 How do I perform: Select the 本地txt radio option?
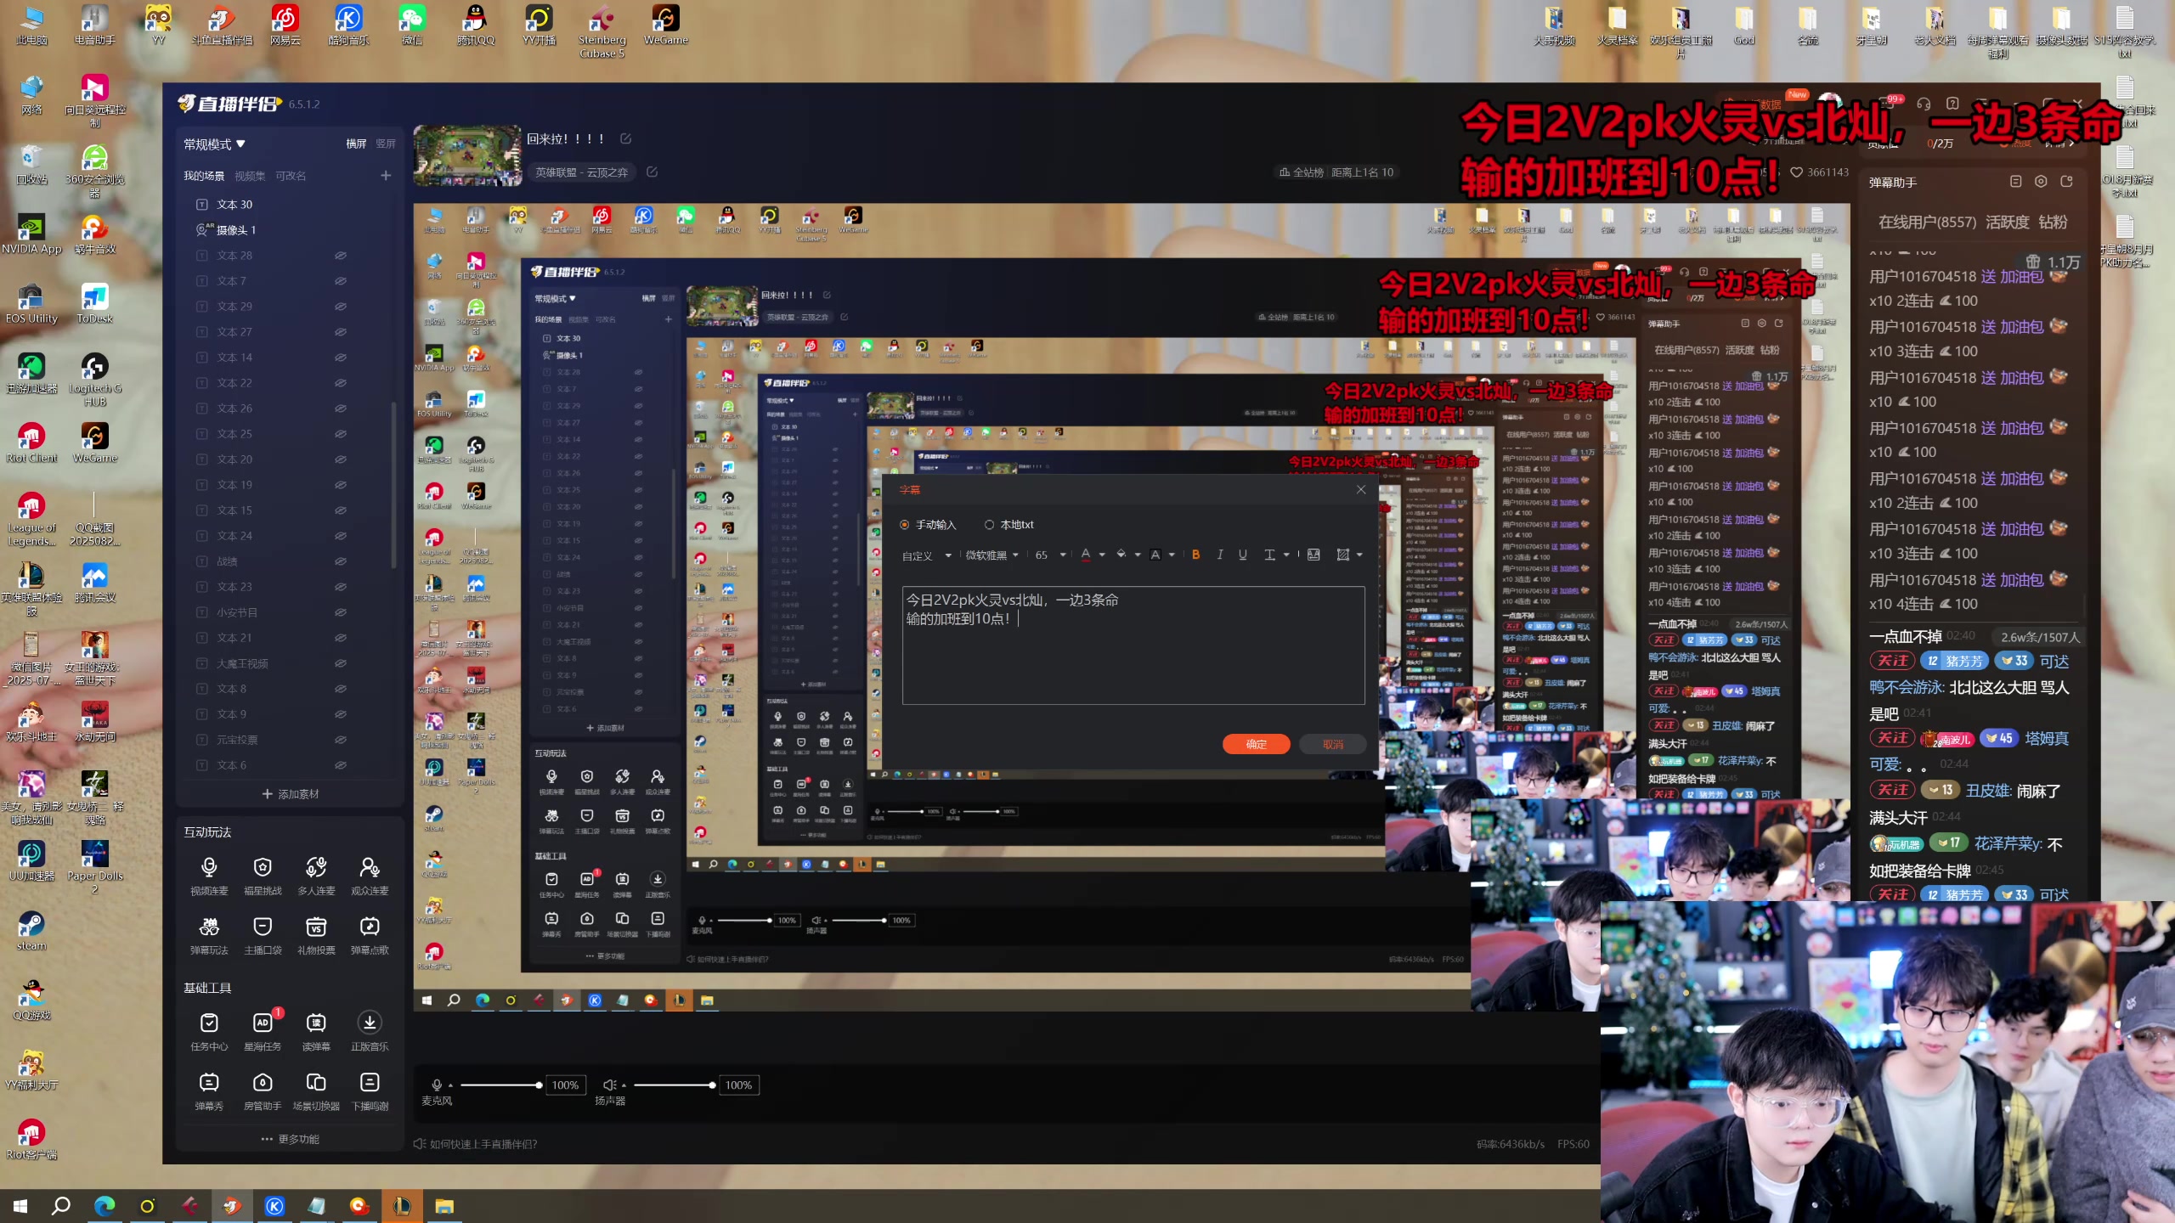click(x=989, y=525)
